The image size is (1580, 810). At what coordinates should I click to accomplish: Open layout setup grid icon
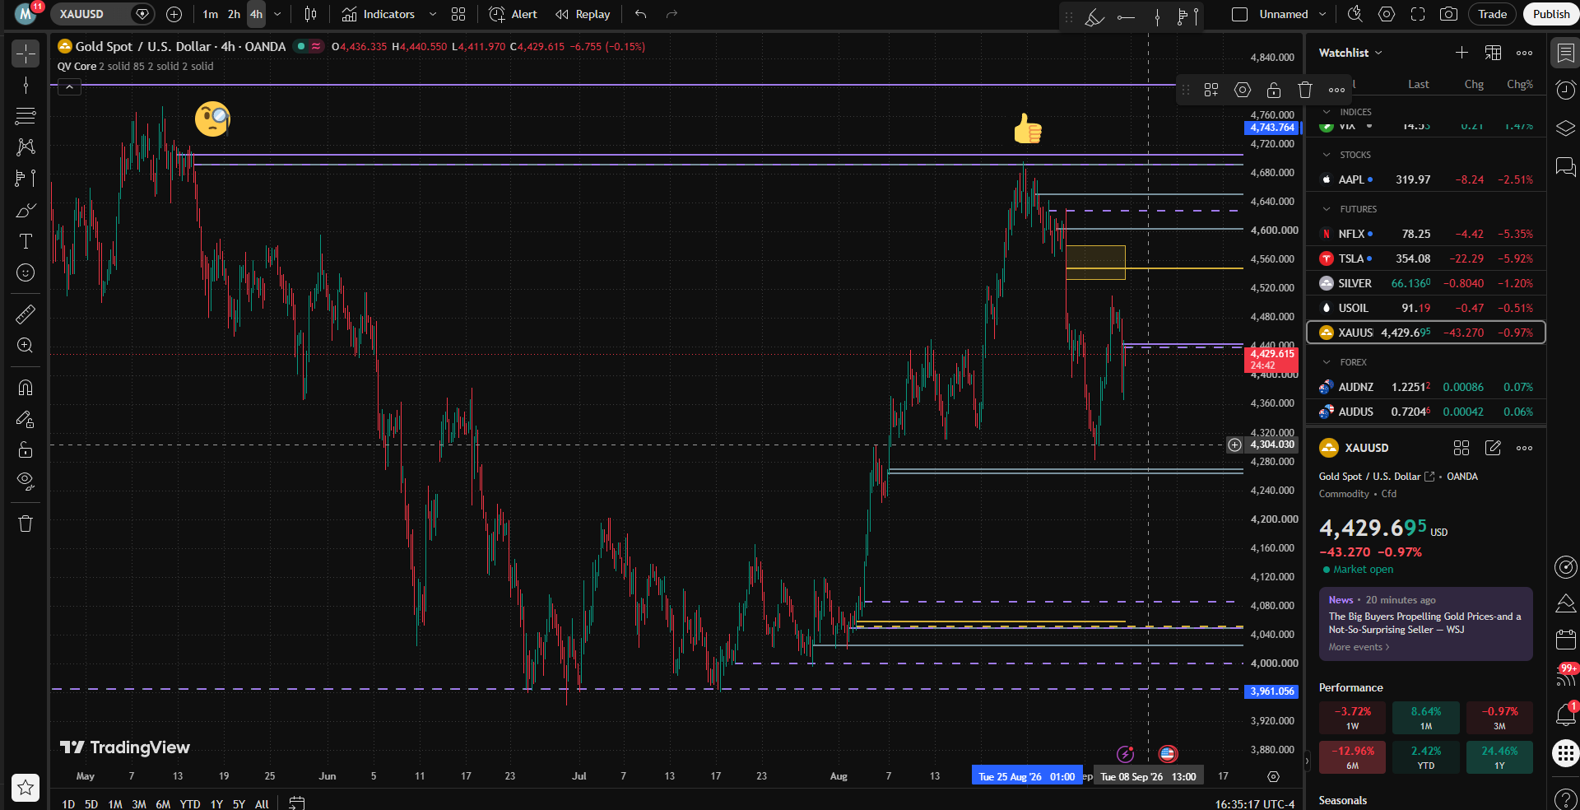[x=458, y=14]
